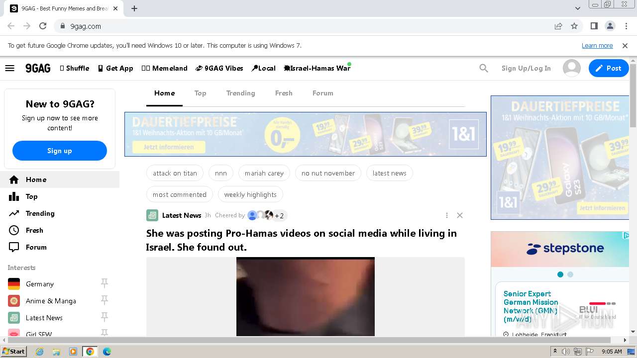Open Chrome three-dot menu
This screenshot has height=358, width=637.
pyautogui.click(x=626, y=26)
